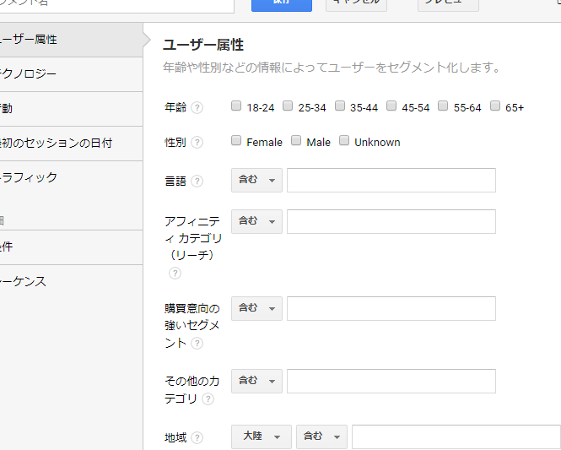561x450 pixels.
Task: Click the プレビュー button
Action: point(448,4)
